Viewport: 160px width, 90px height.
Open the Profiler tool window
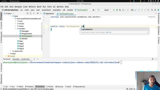tap(50, 86)
